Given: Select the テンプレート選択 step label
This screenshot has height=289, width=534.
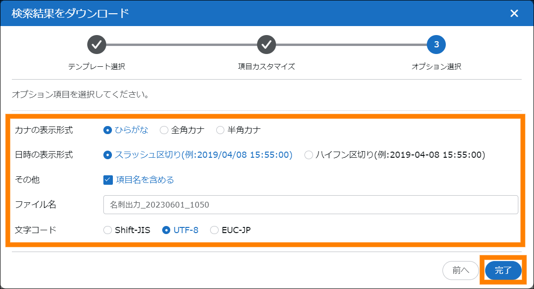Looking at the screenshot, I should click(x=97, y=67).
